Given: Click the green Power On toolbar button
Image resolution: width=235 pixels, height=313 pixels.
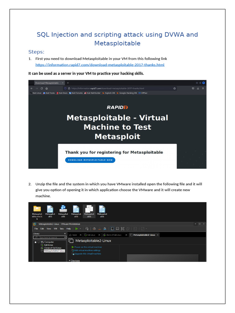Looking at the screenshot, I should point(76,229).
